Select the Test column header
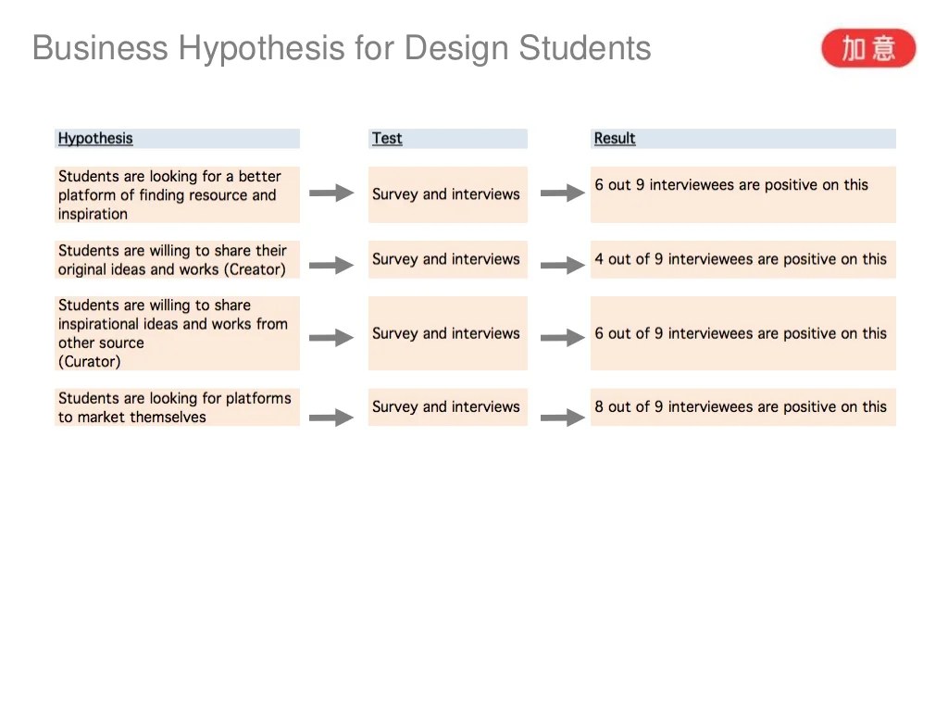The height and width of the screenshot is (723, 948). pos(387,139)
